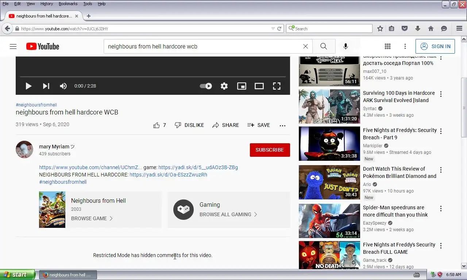This screenshot has height=280, width=467.
Task: Open the Tools menu
Action: click(x=88, y=4)
